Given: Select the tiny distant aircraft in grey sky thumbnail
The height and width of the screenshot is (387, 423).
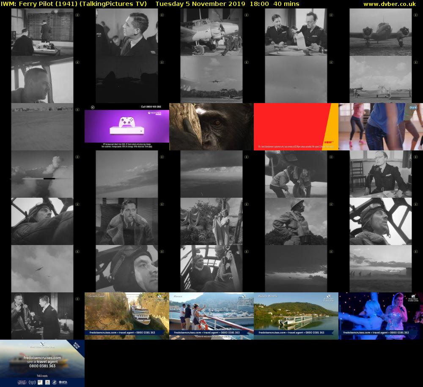Looking at the screenshot, I should coord(296,79).
